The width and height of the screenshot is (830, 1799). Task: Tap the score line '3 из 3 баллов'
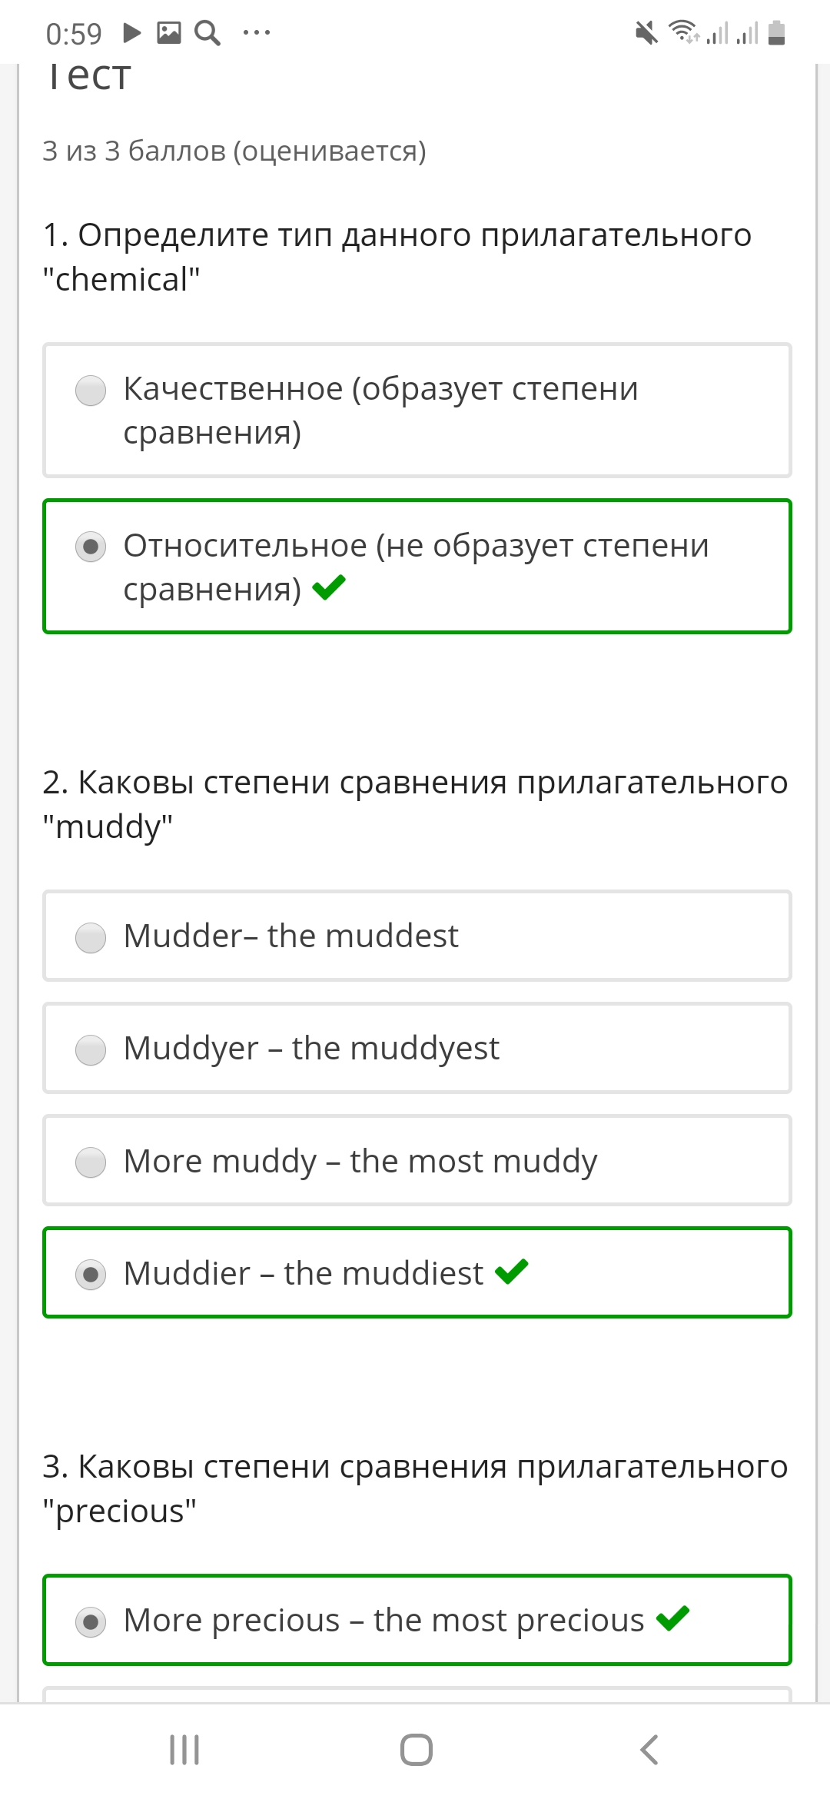pyautogui.click(x=234, y=151)
